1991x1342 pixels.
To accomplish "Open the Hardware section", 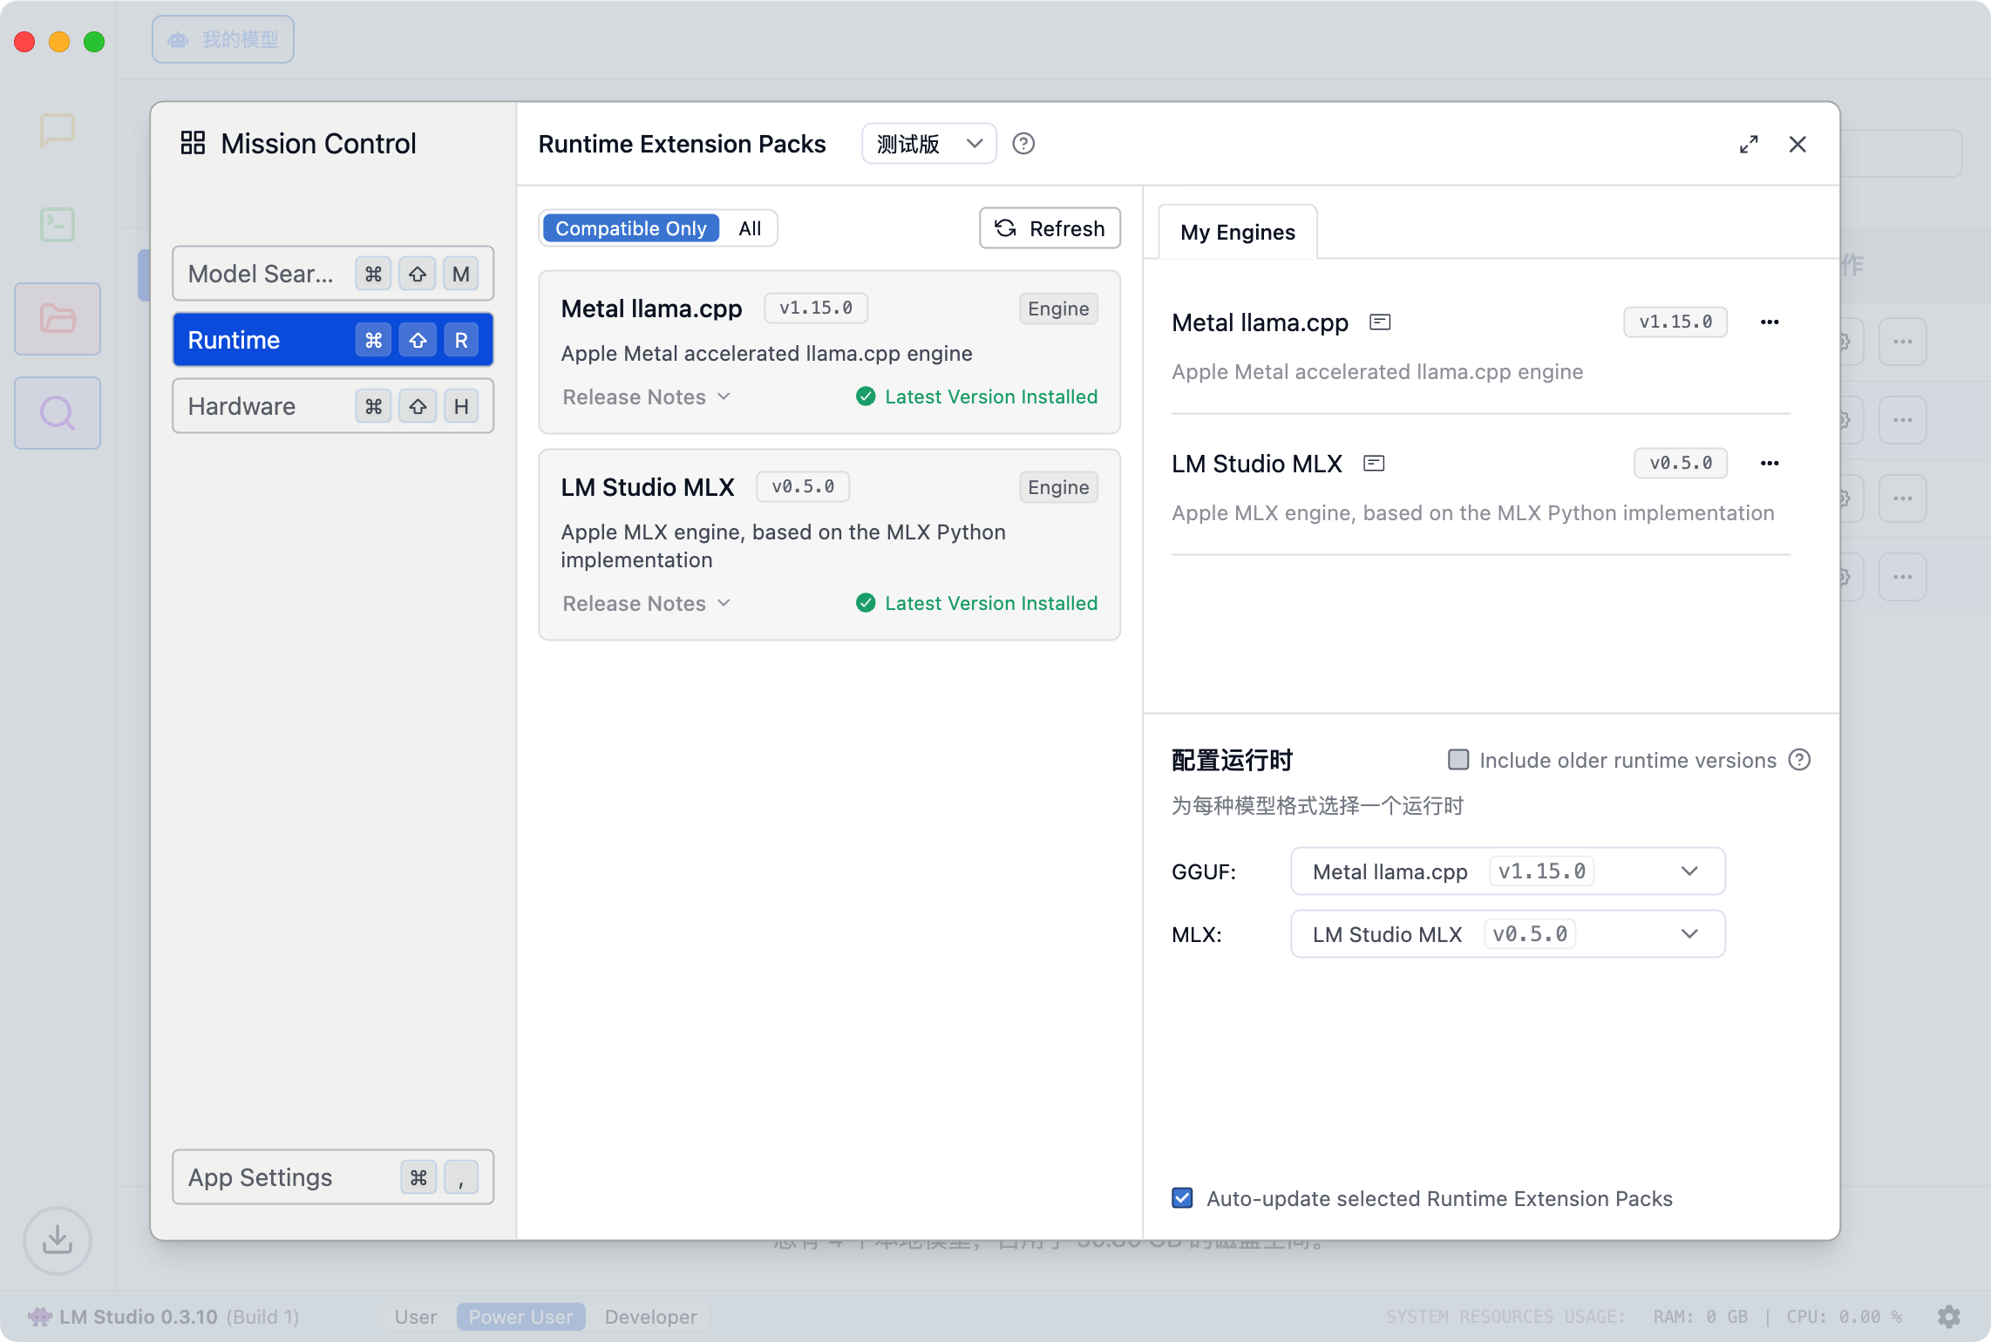I will pyautogui.click(x=333, y=406).
